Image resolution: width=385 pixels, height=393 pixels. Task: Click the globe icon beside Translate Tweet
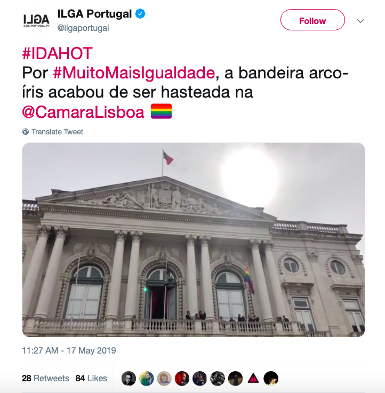click(26, 132)
